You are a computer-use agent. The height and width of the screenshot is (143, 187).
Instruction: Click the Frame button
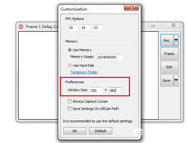[169, 54]
